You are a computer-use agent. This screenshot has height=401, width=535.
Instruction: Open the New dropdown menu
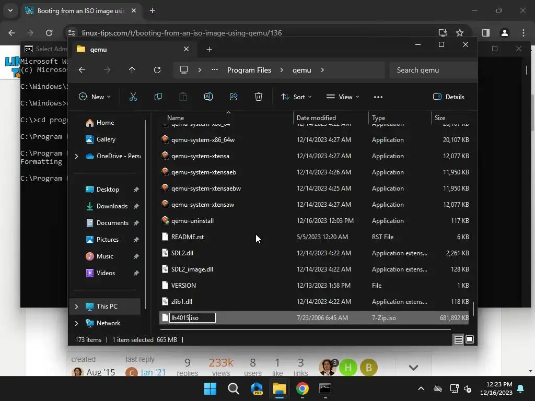click(x=95, y=97)
